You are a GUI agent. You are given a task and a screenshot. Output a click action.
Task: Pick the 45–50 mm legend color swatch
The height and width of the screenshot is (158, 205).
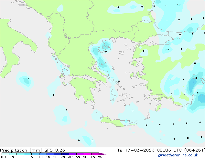[95, 154]
